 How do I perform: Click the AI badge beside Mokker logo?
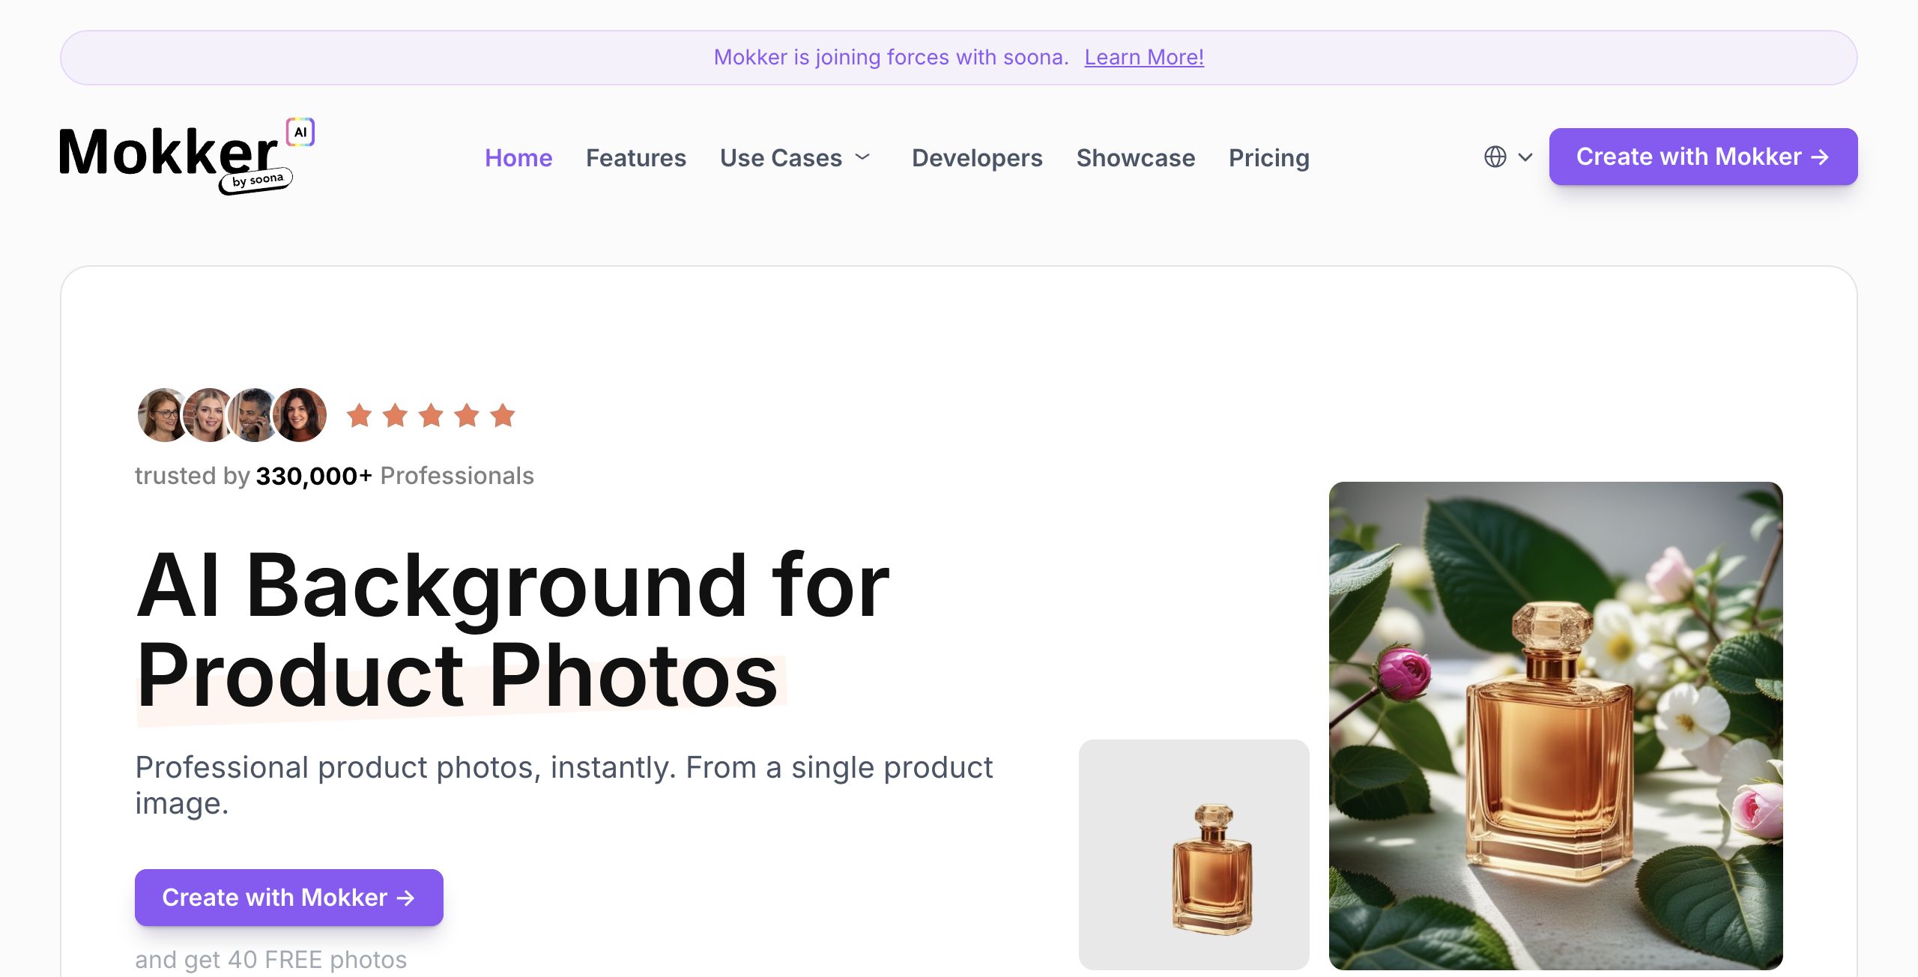300,132
